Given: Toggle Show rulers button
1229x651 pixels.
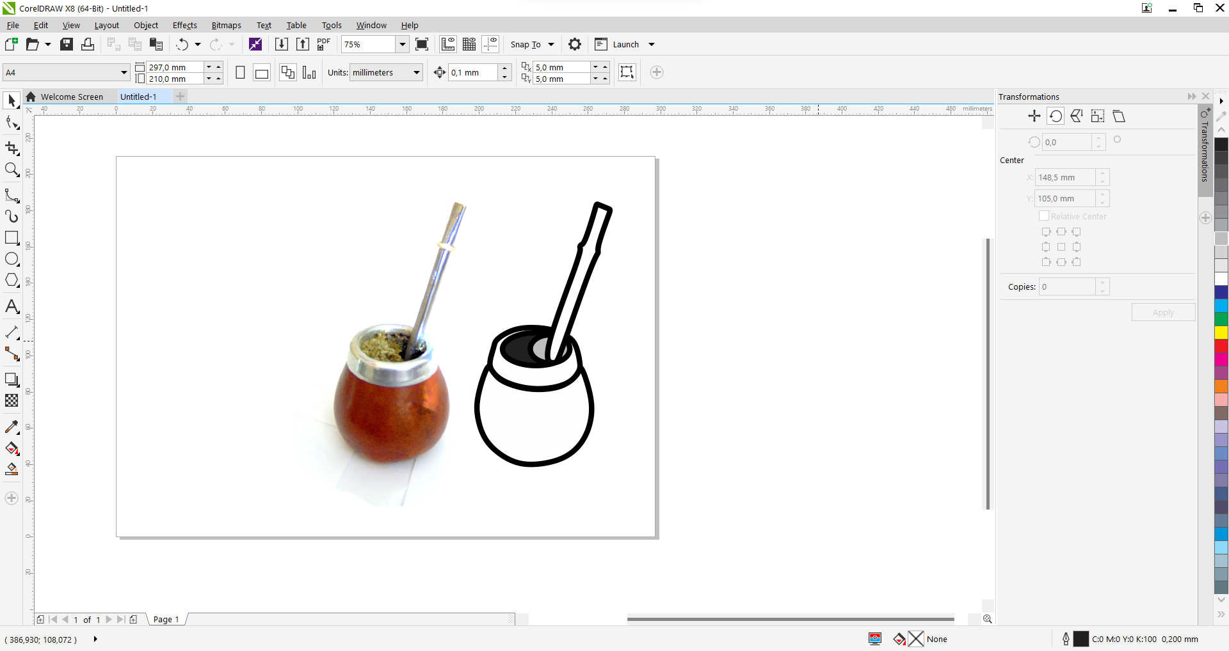Looking at the screenshot, I should coord(448,44).
